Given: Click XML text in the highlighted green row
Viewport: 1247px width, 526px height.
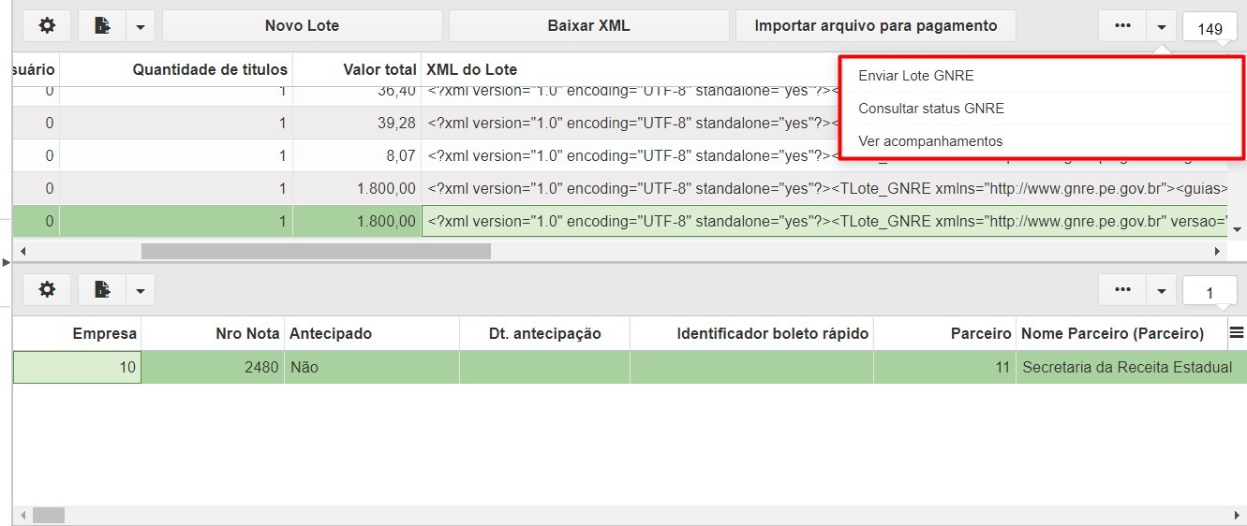Looking at the screenshot, I should click(824, 221).
